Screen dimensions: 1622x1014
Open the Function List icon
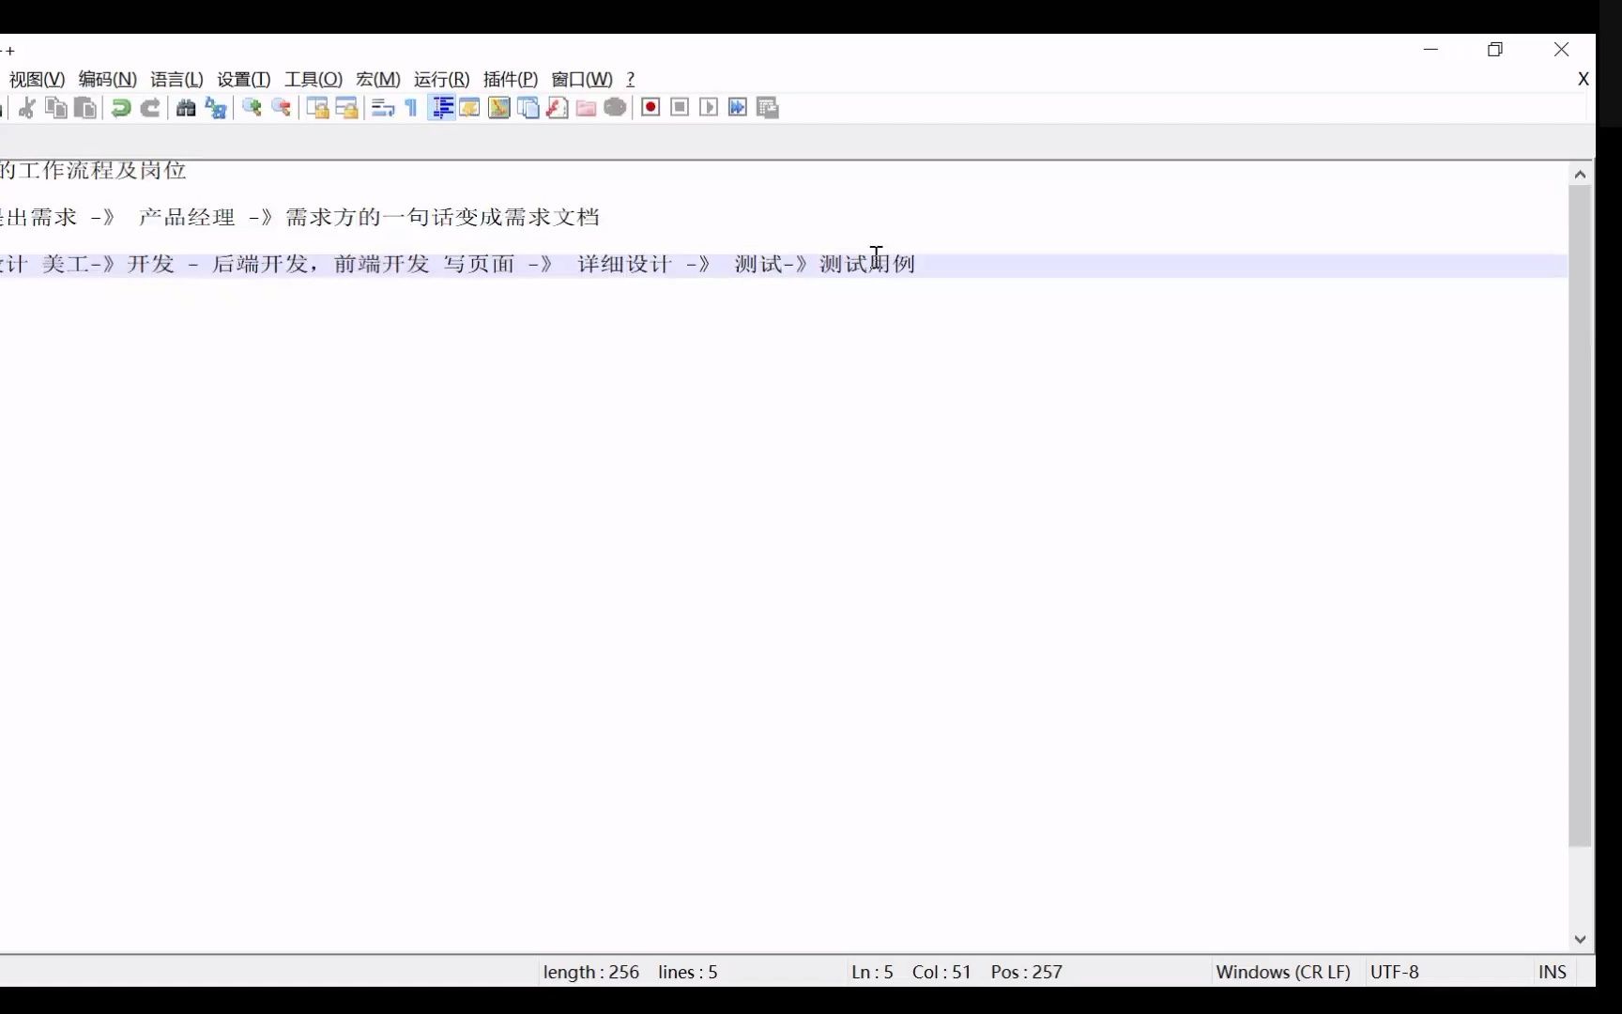click(558, 108)
